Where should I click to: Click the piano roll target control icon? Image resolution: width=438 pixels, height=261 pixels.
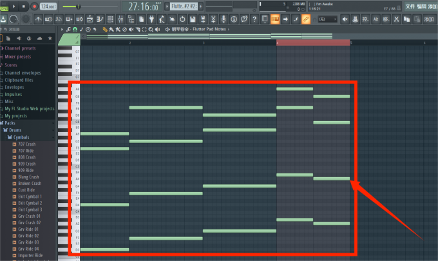(x=88, y=30)
